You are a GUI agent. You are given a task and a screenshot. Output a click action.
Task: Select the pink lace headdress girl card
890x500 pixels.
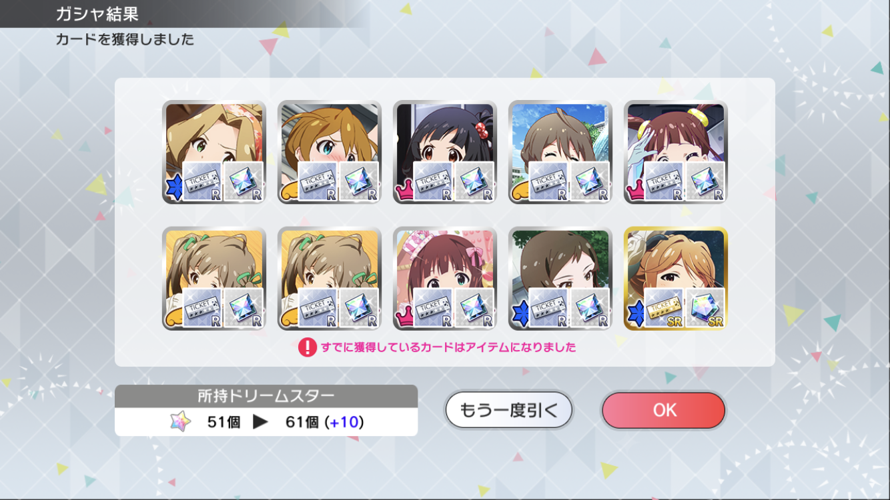coord(445,278)
